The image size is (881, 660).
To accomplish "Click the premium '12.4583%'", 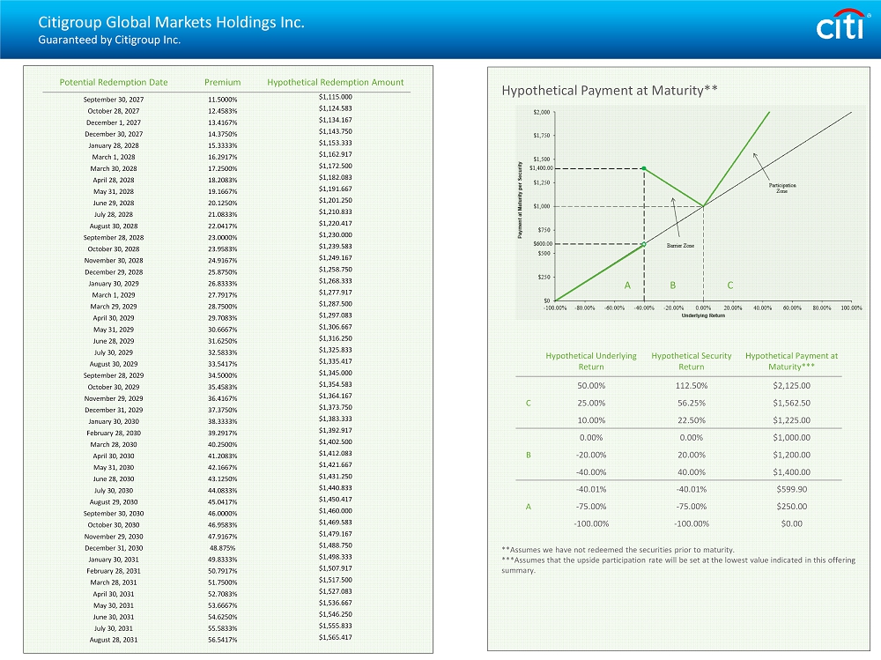I will tap(223, 111).
